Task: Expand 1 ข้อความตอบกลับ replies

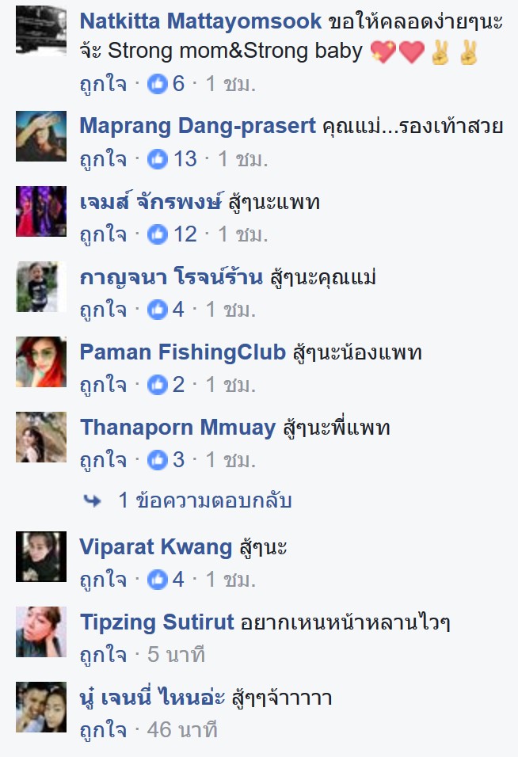Action: (x=205, y=500)
